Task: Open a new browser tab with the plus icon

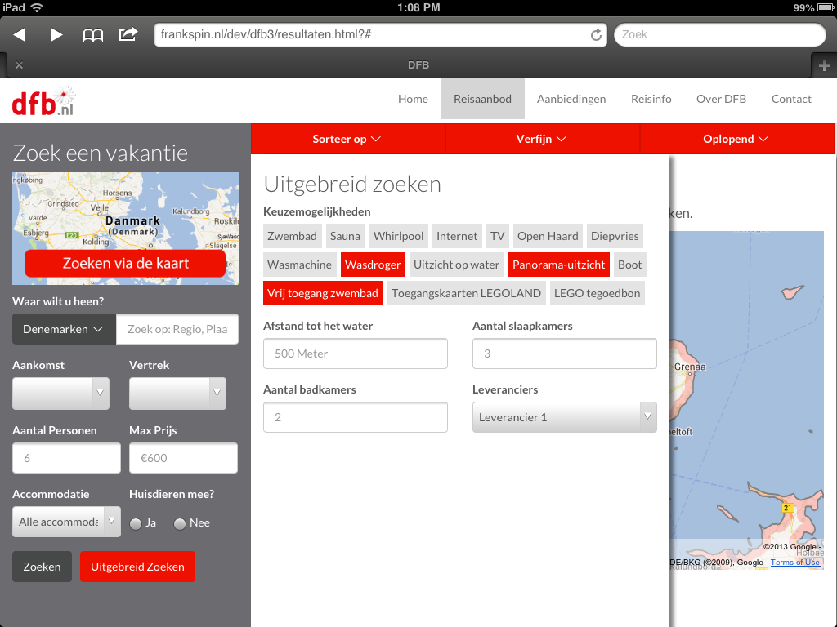Action: (x=825, y=64)
